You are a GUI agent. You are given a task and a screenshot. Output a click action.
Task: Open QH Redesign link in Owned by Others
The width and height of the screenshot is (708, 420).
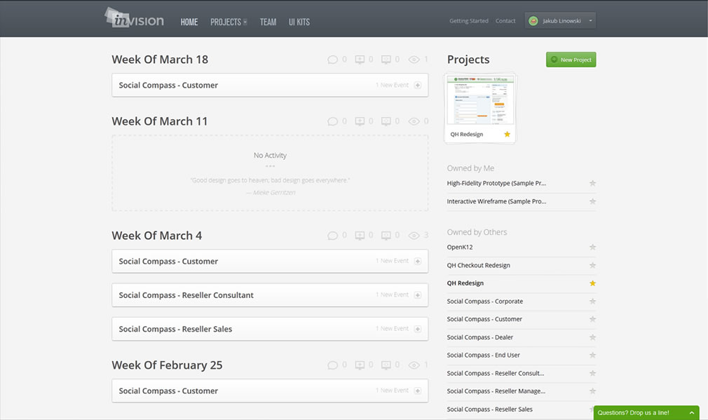coord(465,283)
